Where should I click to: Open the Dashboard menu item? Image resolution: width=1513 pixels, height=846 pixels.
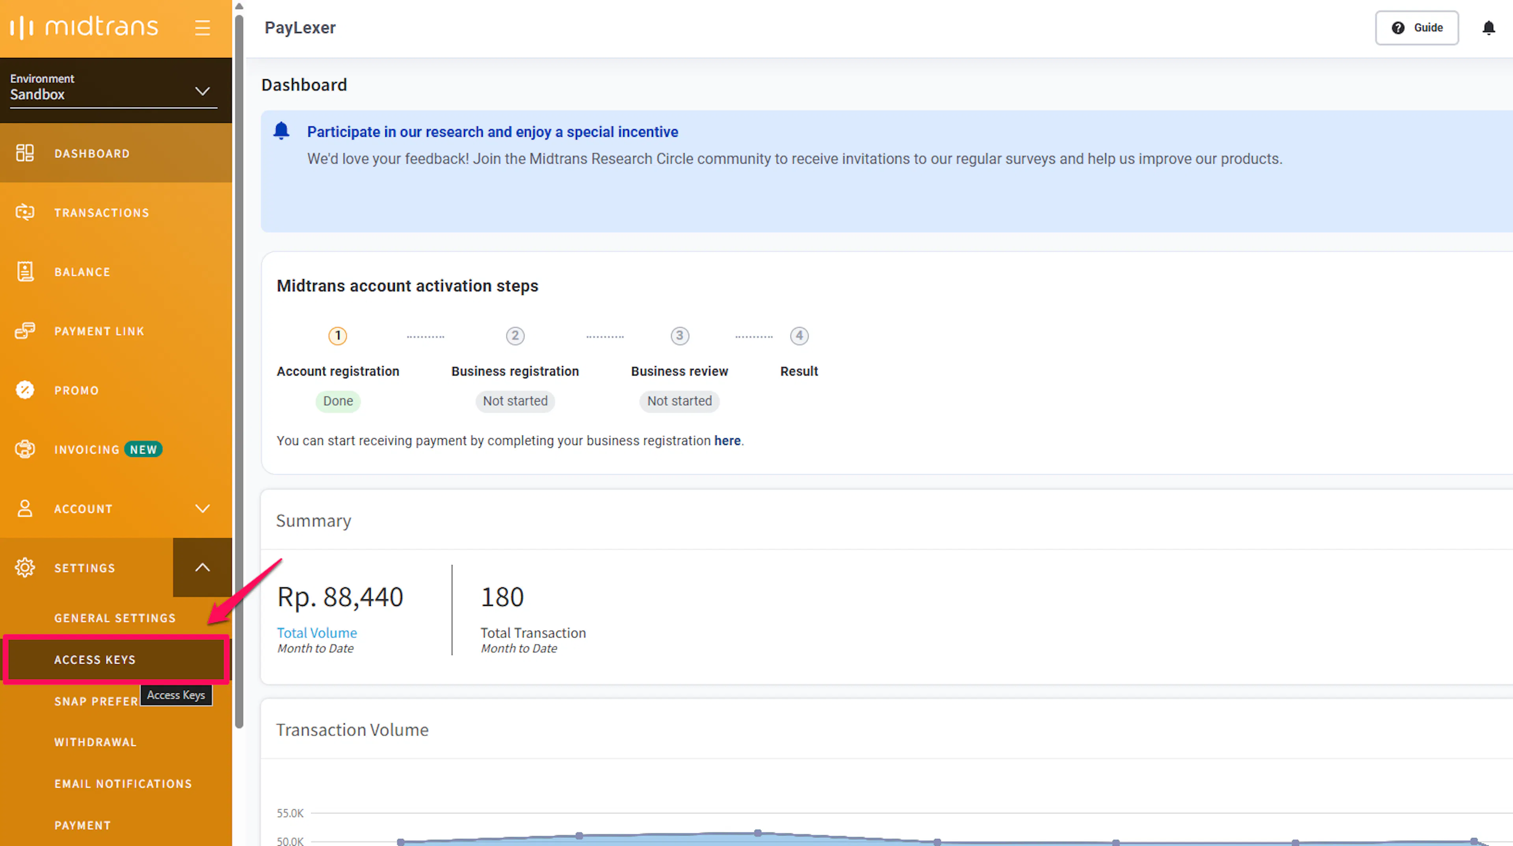pos(116,153)
